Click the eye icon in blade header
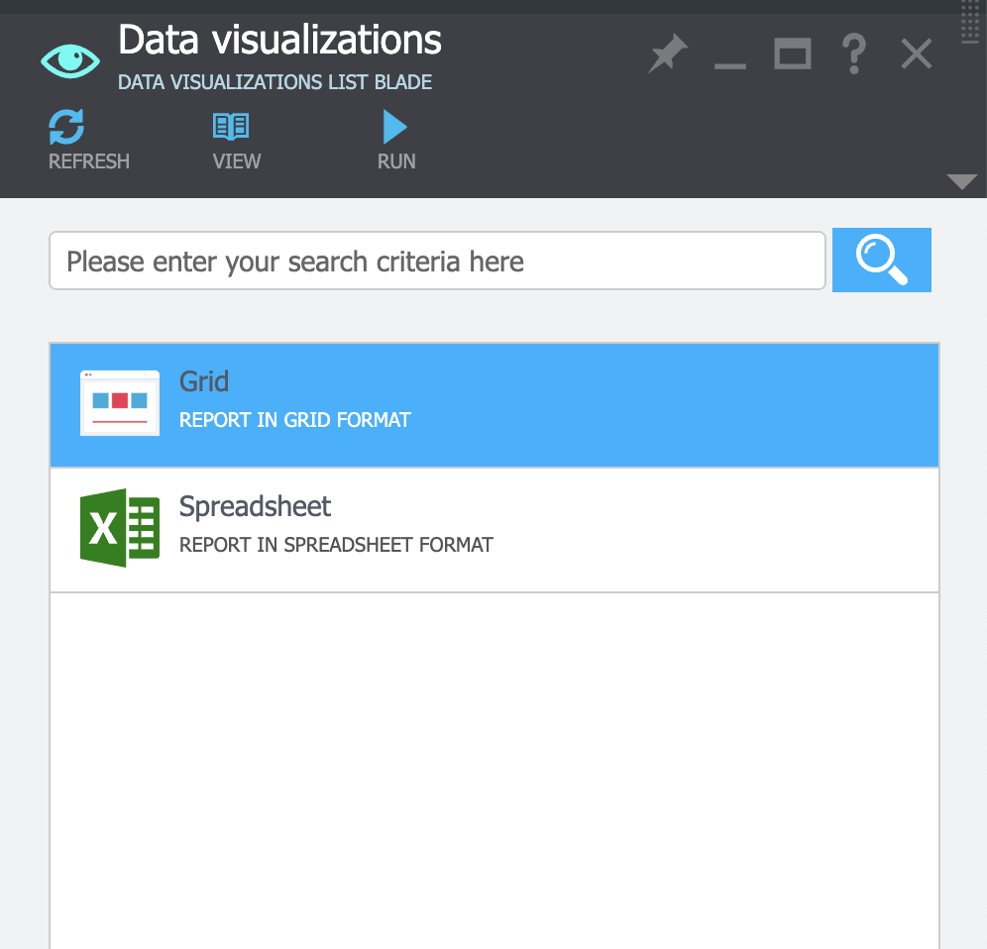The image size is (987, 949). point(70,60)
